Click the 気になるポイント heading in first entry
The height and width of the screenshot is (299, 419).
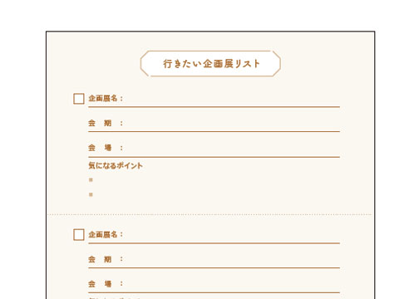point(116,165)
